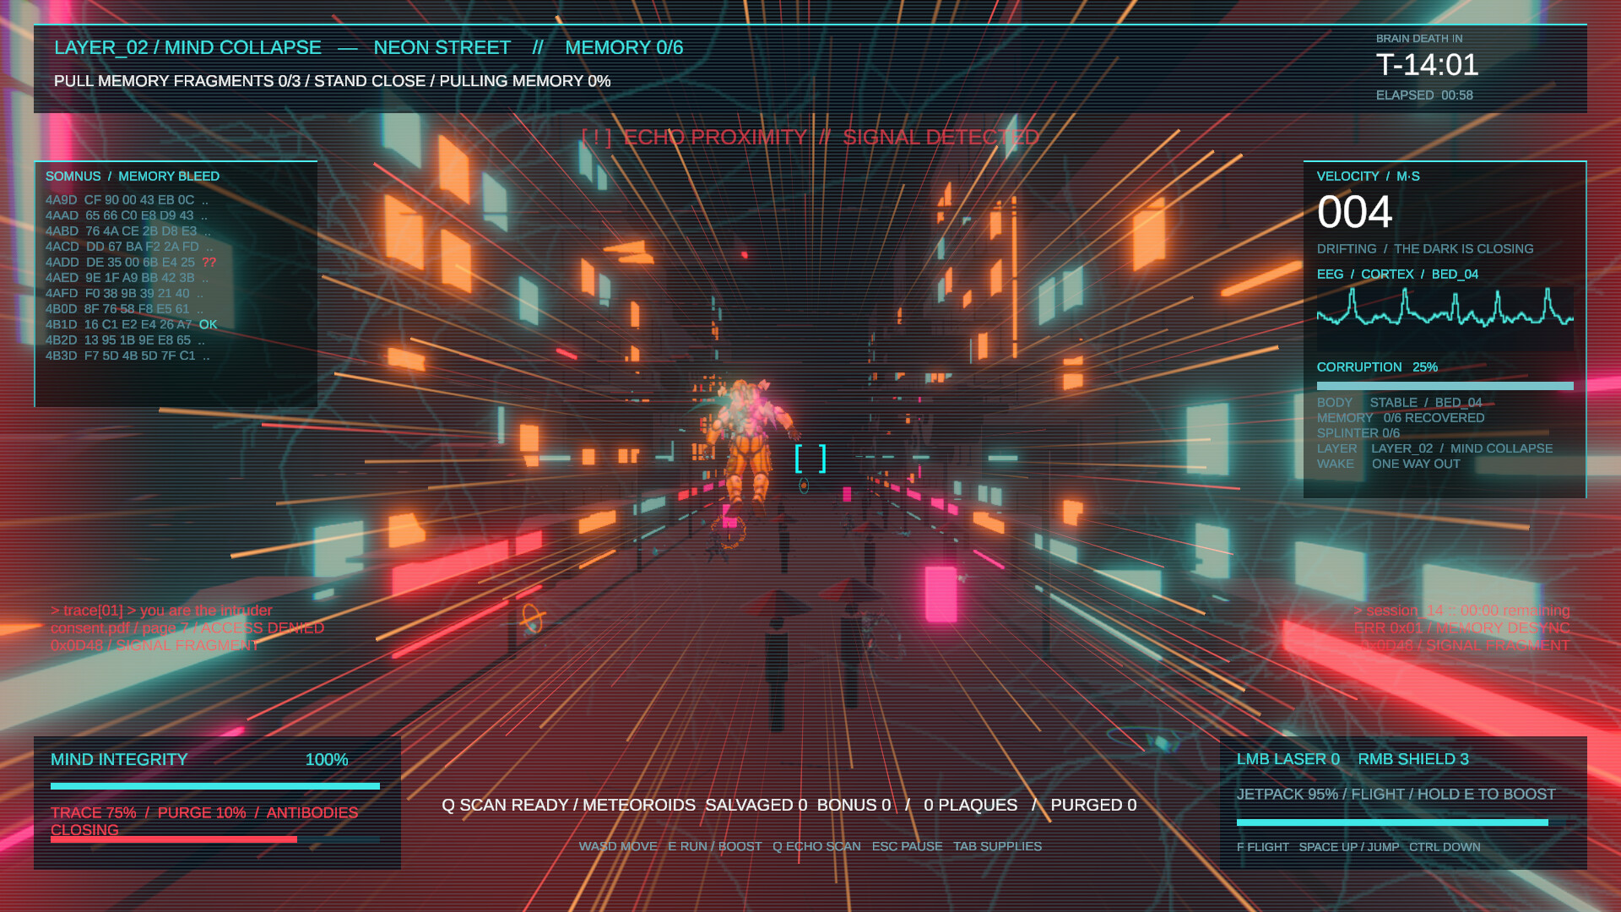Click the 'ERR 0x01 / MEMORY DESYNC' message
1621x912 pixels.
click(1461, 628)
